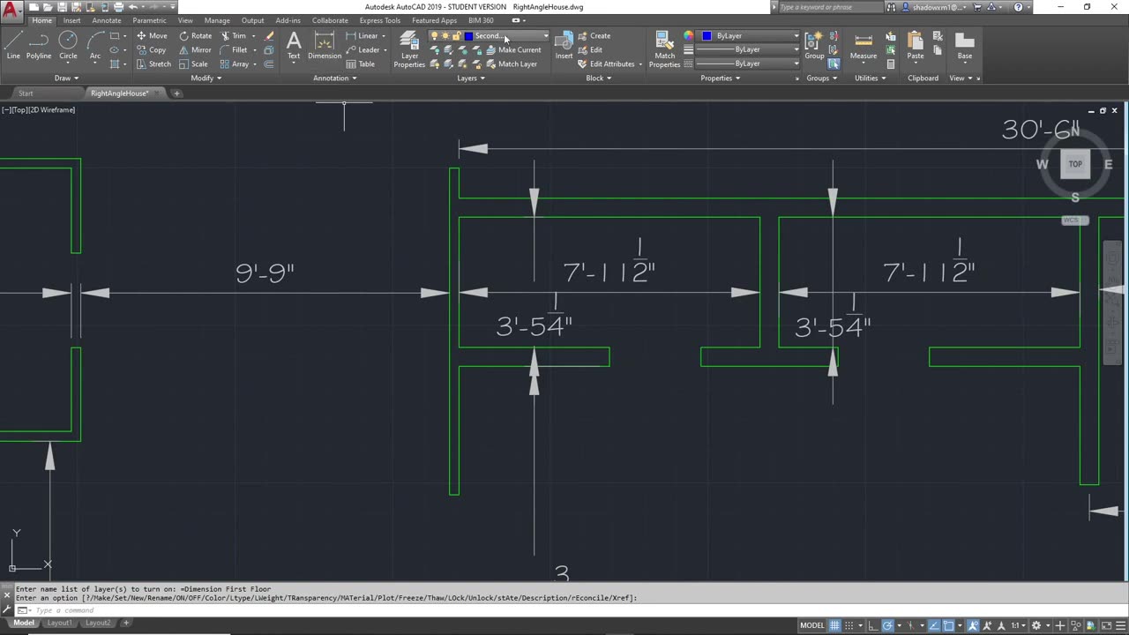Click Make Current layer

[x=513, y=50]
